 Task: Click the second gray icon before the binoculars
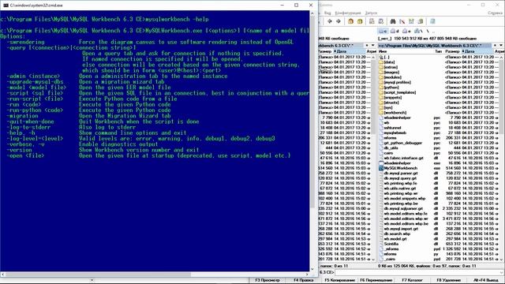coord(380,21)
